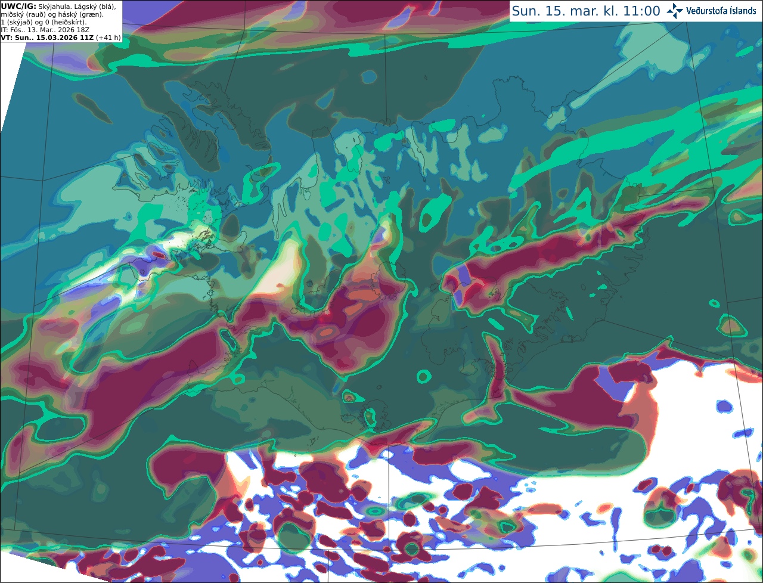Click the Veðurstofa Íslands logo icon

coord(674,11)
